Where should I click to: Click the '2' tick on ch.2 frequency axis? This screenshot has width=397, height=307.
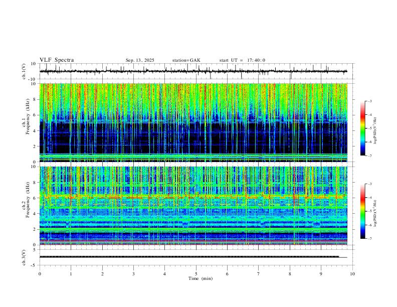click(35, 229)
